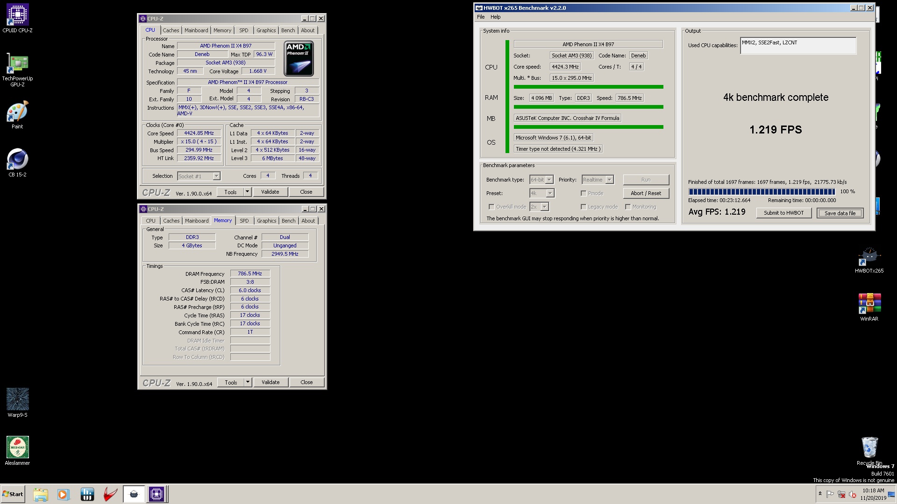The image size is (897, 504).
Task: Click the Core Speed 4424.85 MHz value
Action: pos(199,133)
